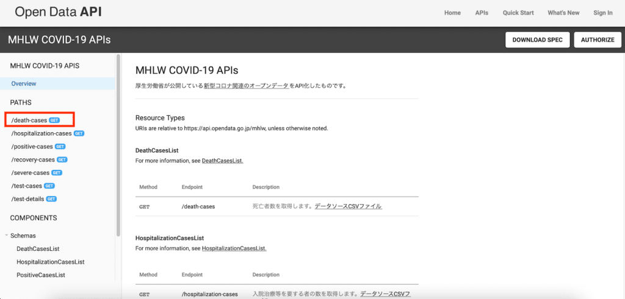Open the /death-cases path
The height and width of the screenshot is (299, 625).
[x=29, y=120]
